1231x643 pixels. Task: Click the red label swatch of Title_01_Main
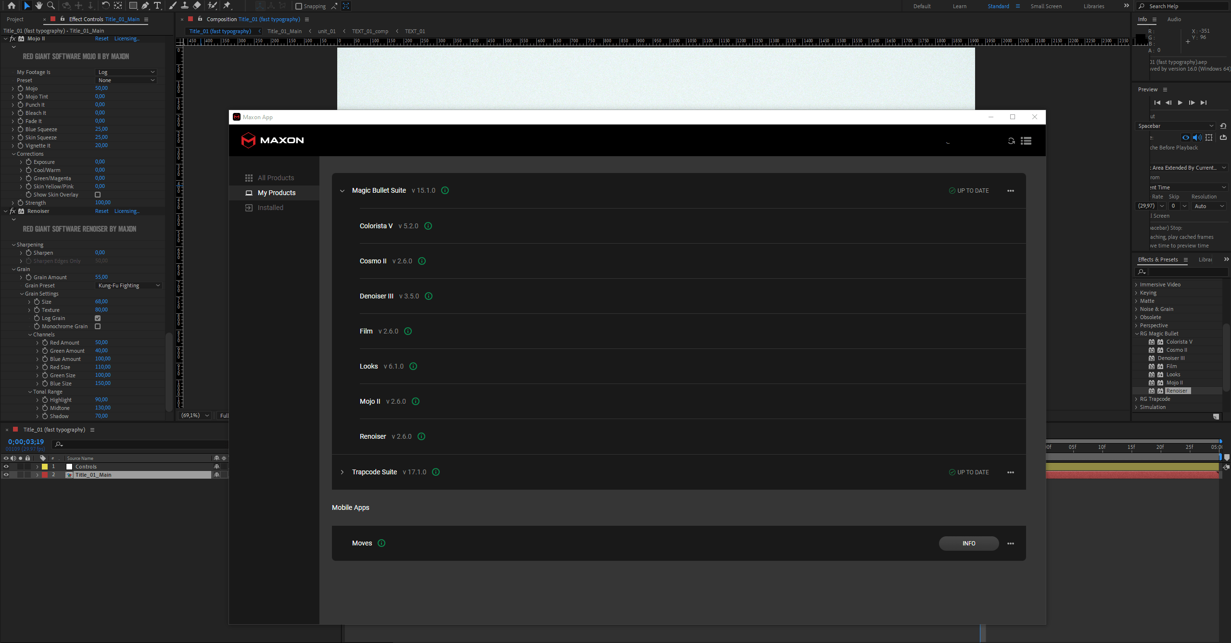pyautogui.click(x=45, y=475)
